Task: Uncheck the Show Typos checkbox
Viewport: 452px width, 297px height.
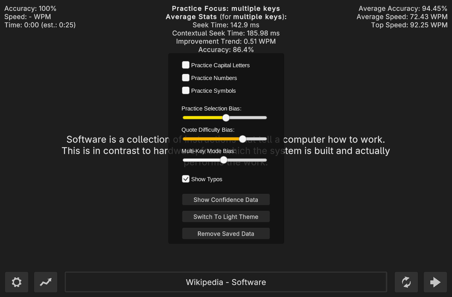Action: [x=186, y=179]
